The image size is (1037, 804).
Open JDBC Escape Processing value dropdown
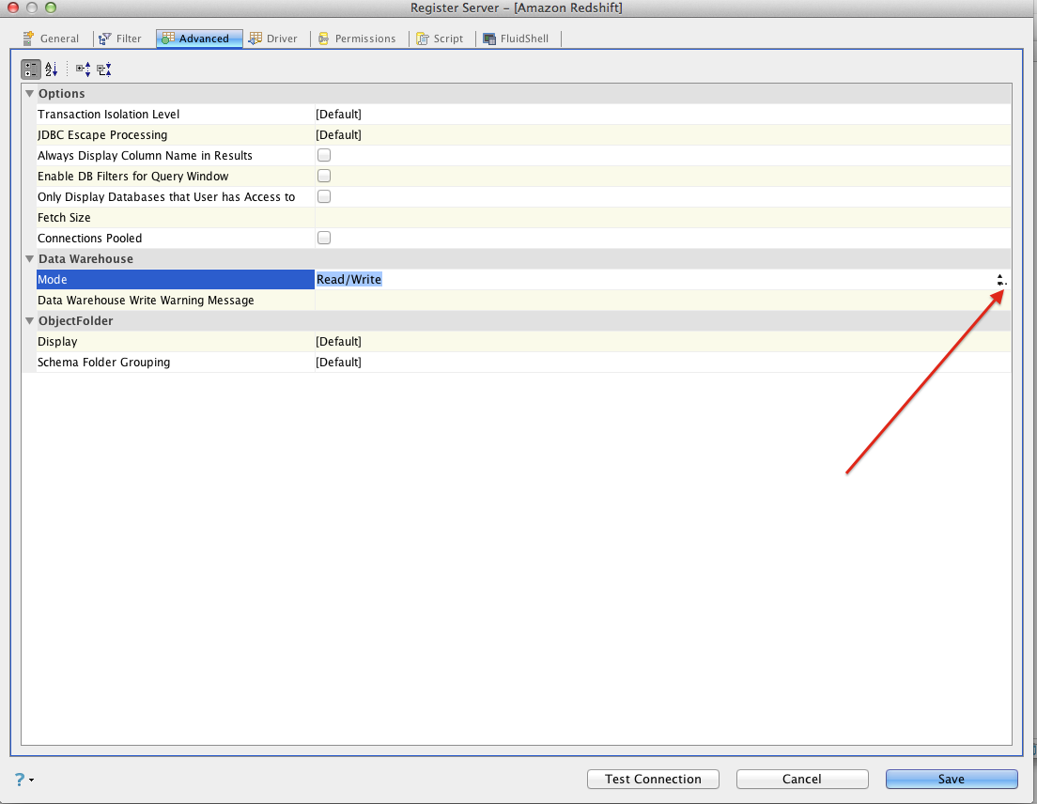(x=662, y=135)
